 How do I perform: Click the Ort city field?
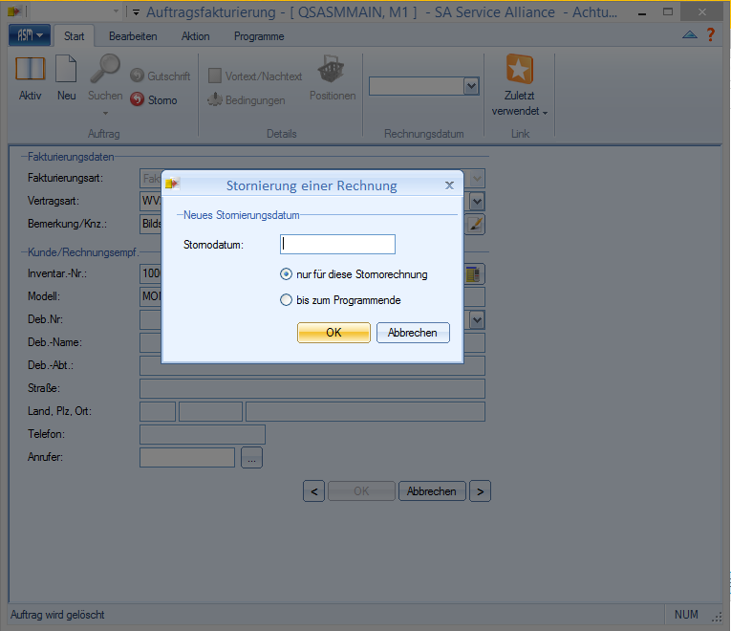tap(365, 411)
